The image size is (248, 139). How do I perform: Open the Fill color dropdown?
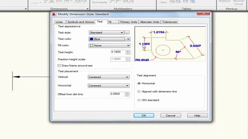pos(109,46)
